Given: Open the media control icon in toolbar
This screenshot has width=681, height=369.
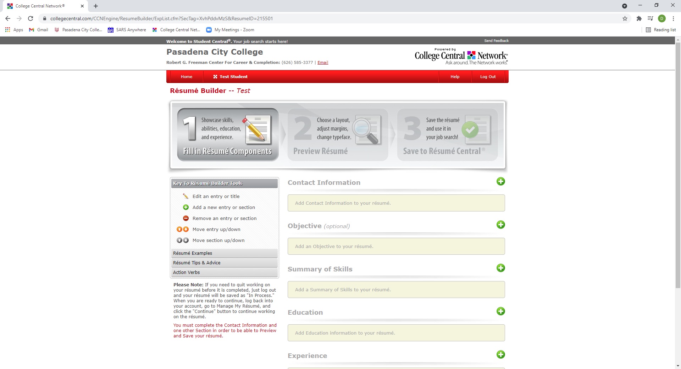Looking at the screenshot, I should [x=650, y=18].
